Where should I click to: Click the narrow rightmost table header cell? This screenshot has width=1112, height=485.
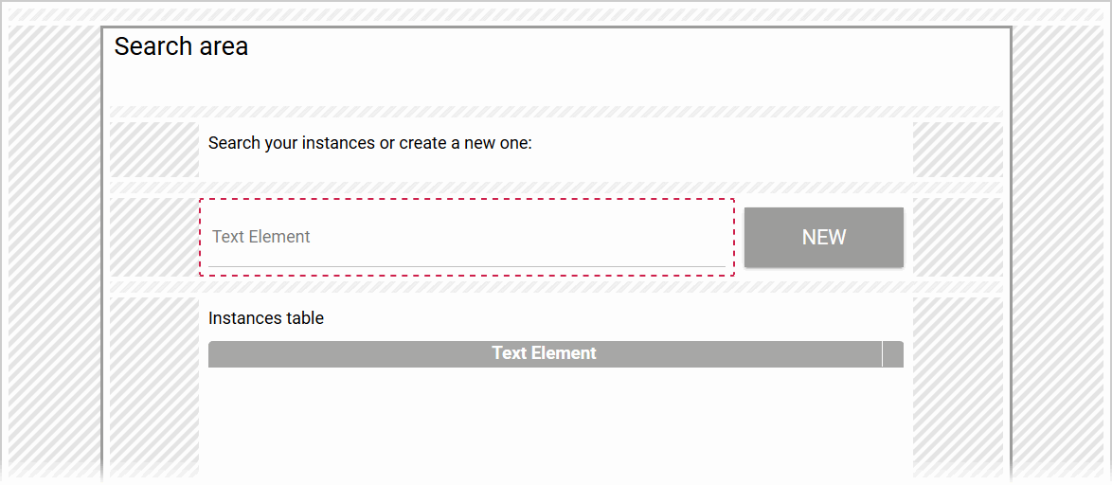pos(892,353)
